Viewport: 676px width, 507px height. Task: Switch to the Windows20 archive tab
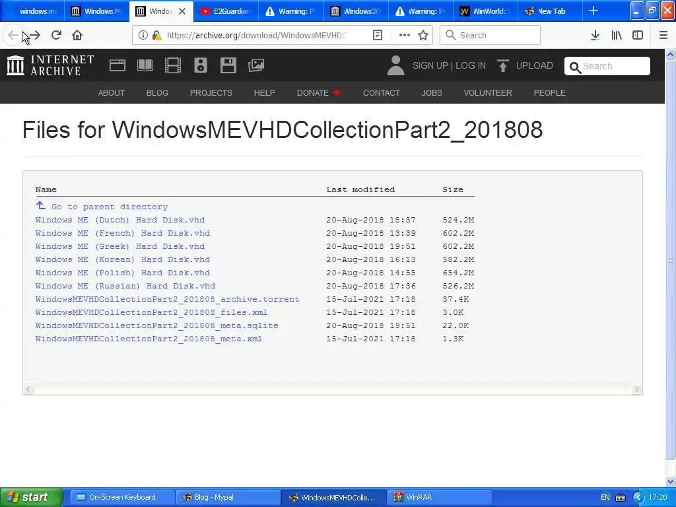(x=356, y=11)
